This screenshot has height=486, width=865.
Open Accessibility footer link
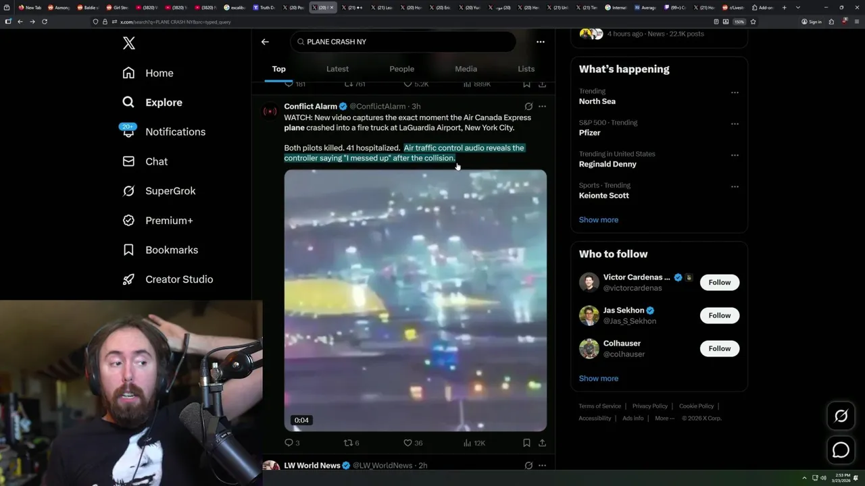[x=595, y=418]
